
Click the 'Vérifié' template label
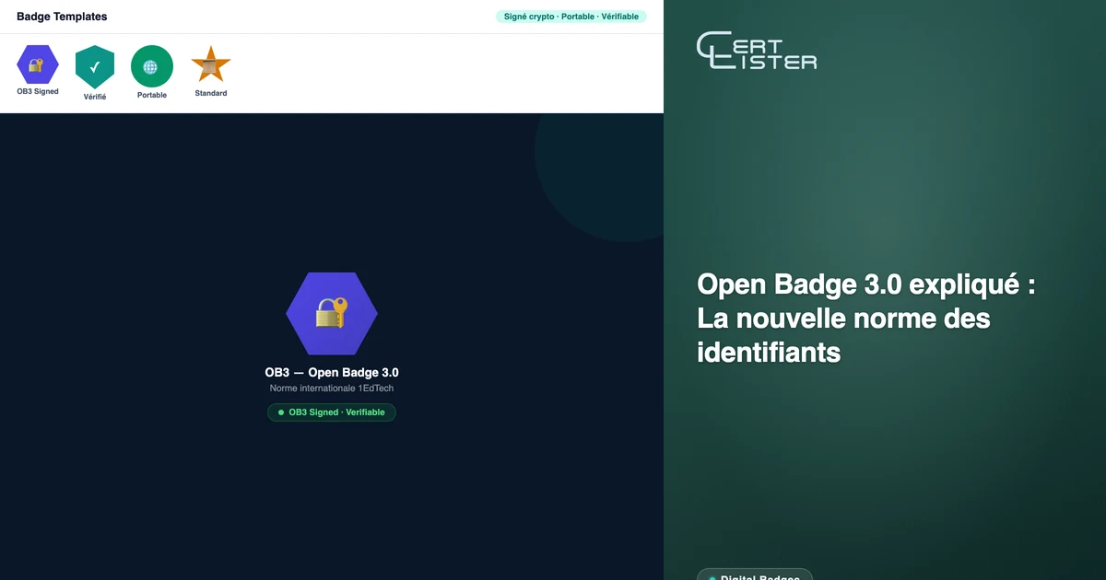(x=95, y=97)
